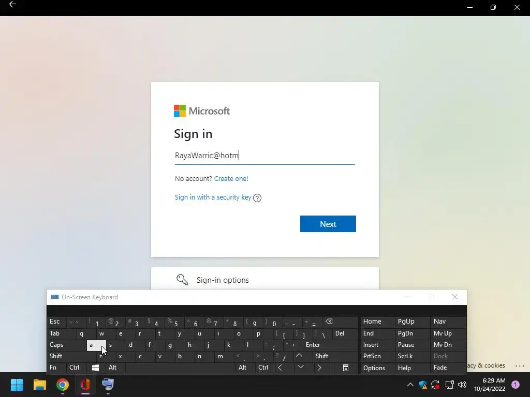Click the Next button
The image size is (530, 397).
[x=328, y=224]
